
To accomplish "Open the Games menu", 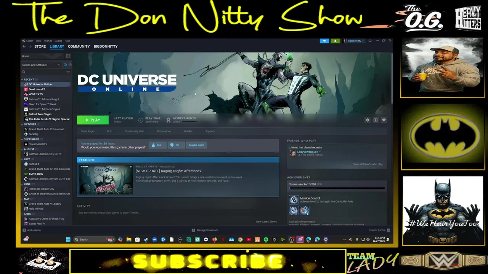I will 58,41.
